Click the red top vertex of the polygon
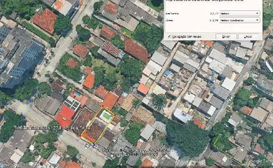The width and height of the screenshot is (273, 168). tap(103, 106)
